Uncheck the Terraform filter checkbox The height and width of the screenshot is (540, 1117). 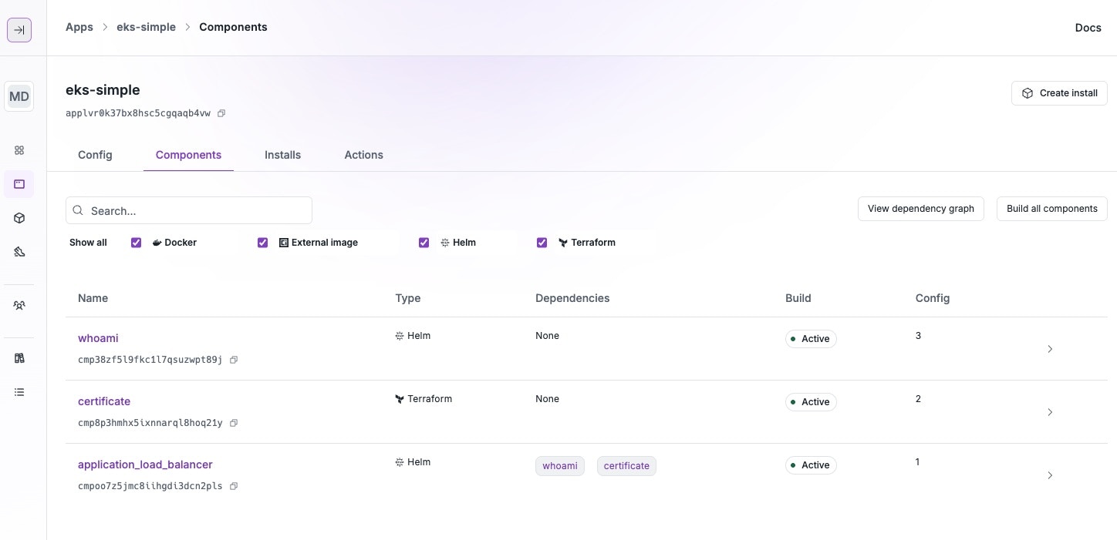(x=542, y=243)
